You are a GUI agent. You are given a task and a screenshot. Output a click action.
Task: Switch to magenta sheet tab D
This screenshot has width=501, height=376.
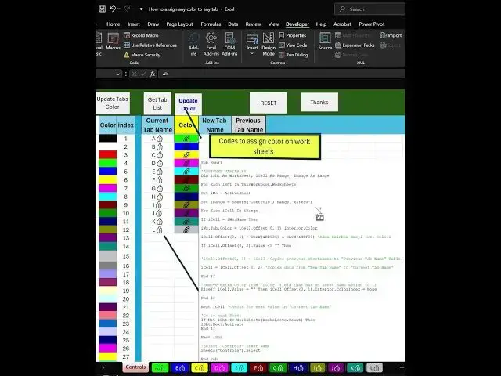[219, 368]
